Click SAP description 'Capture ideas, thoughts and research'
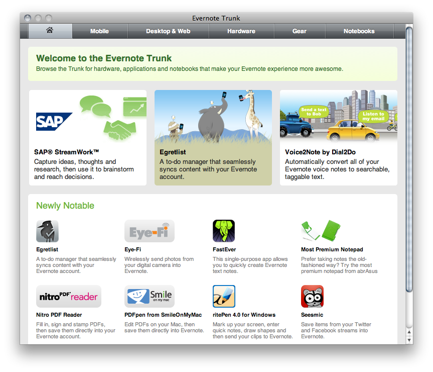This screenshot has width=433, height=372. coord(84,169)
